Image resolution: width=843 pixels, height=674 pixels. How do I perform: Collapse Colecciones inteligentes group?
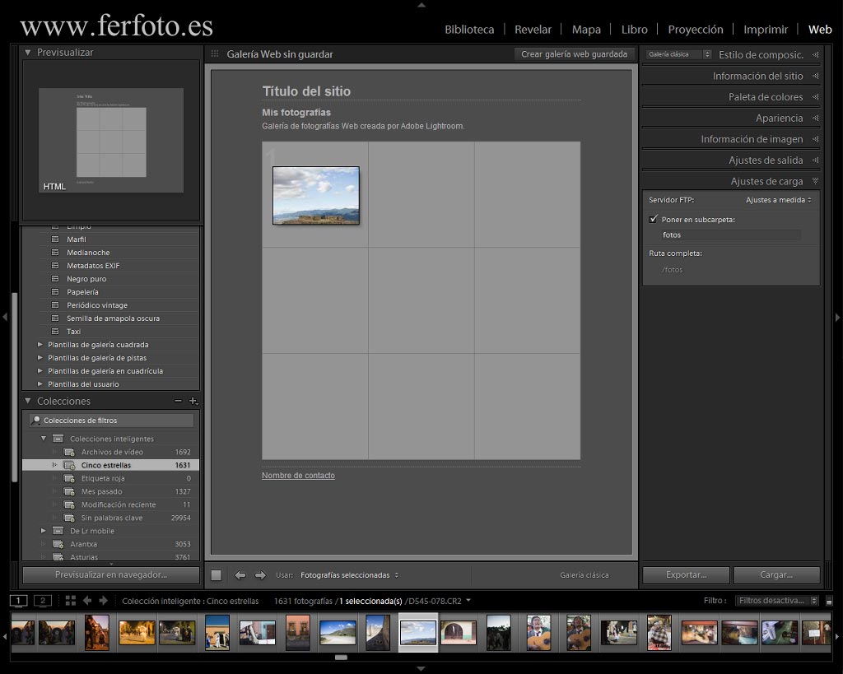(44, 439)
